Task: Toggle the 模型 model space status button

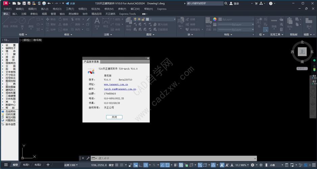Action: 111,165
